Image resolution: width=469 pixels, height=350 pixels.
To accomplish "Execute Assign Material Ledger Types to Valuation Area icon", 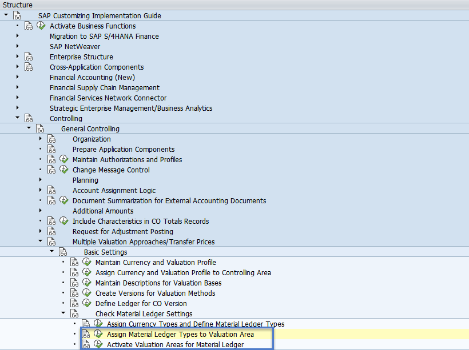I will tap(98, 334).
